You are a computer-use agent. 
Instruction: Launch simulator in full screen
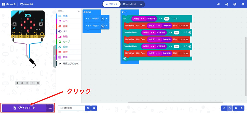tap(38, 83)
